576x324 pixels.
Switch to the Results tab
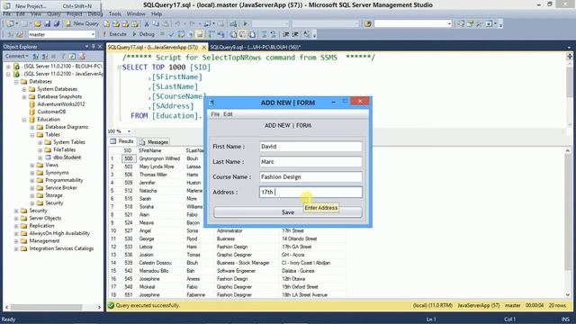[122, 141]
